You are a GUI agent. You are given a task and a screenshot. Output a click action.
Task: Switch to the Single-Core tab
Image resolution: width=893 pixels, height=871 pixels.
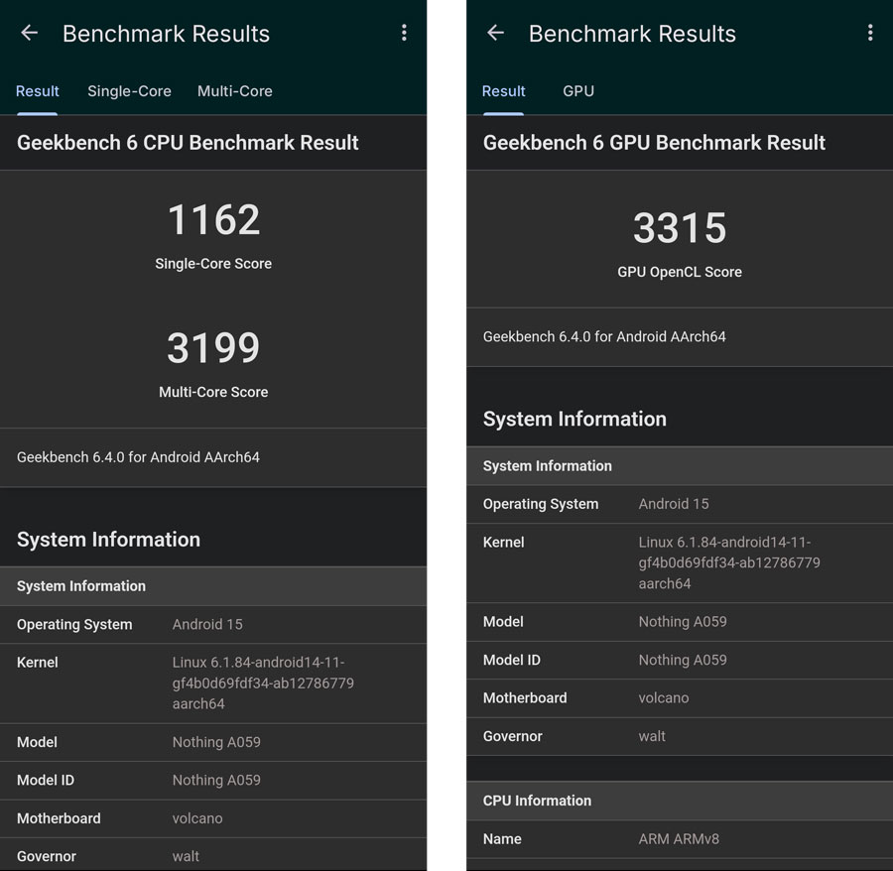[x=129, y=91]
